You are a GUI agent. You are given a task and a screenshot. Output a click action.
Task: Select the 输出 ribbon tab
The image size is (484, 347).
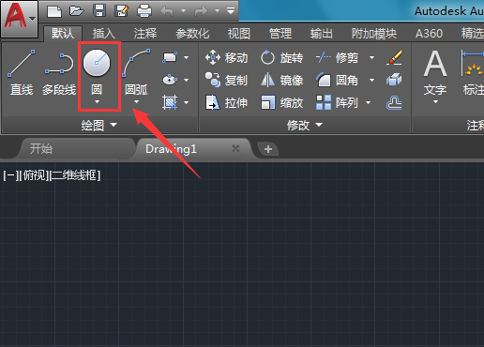(x=322, y=33)
